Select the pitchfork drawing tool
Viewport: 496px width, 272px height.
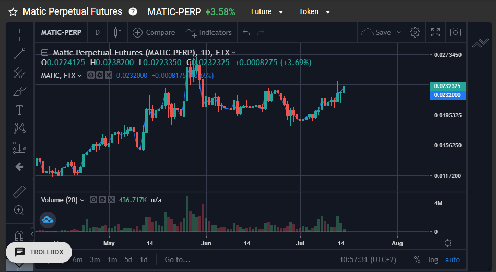(x=19, y=72)
